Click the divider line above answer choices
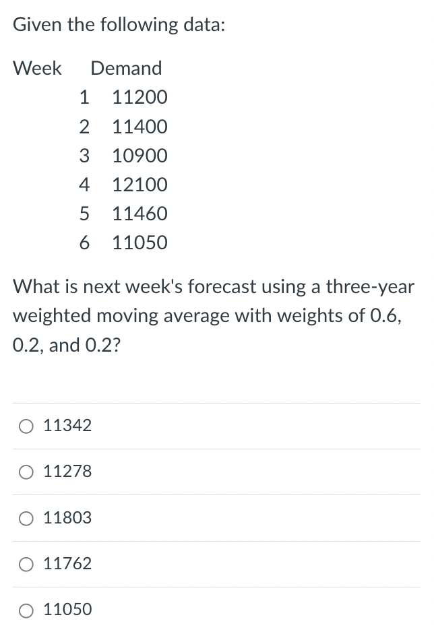The width and height of the screenshot is (434, 640). point(216,403)
